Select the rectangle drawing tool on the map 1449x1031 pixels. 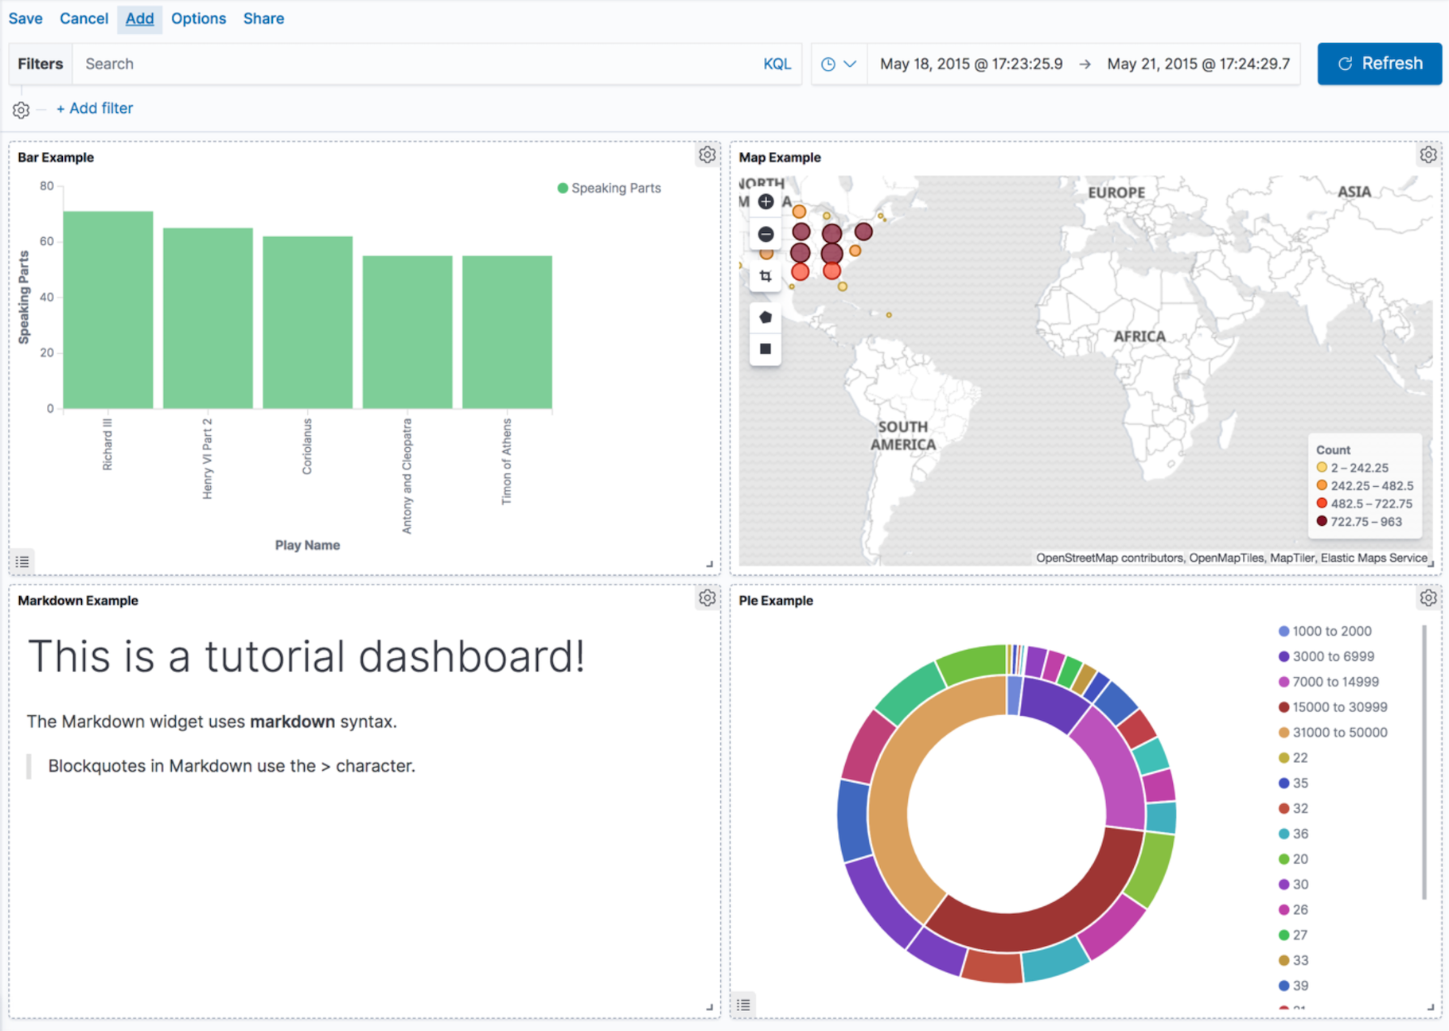point(765,348)
